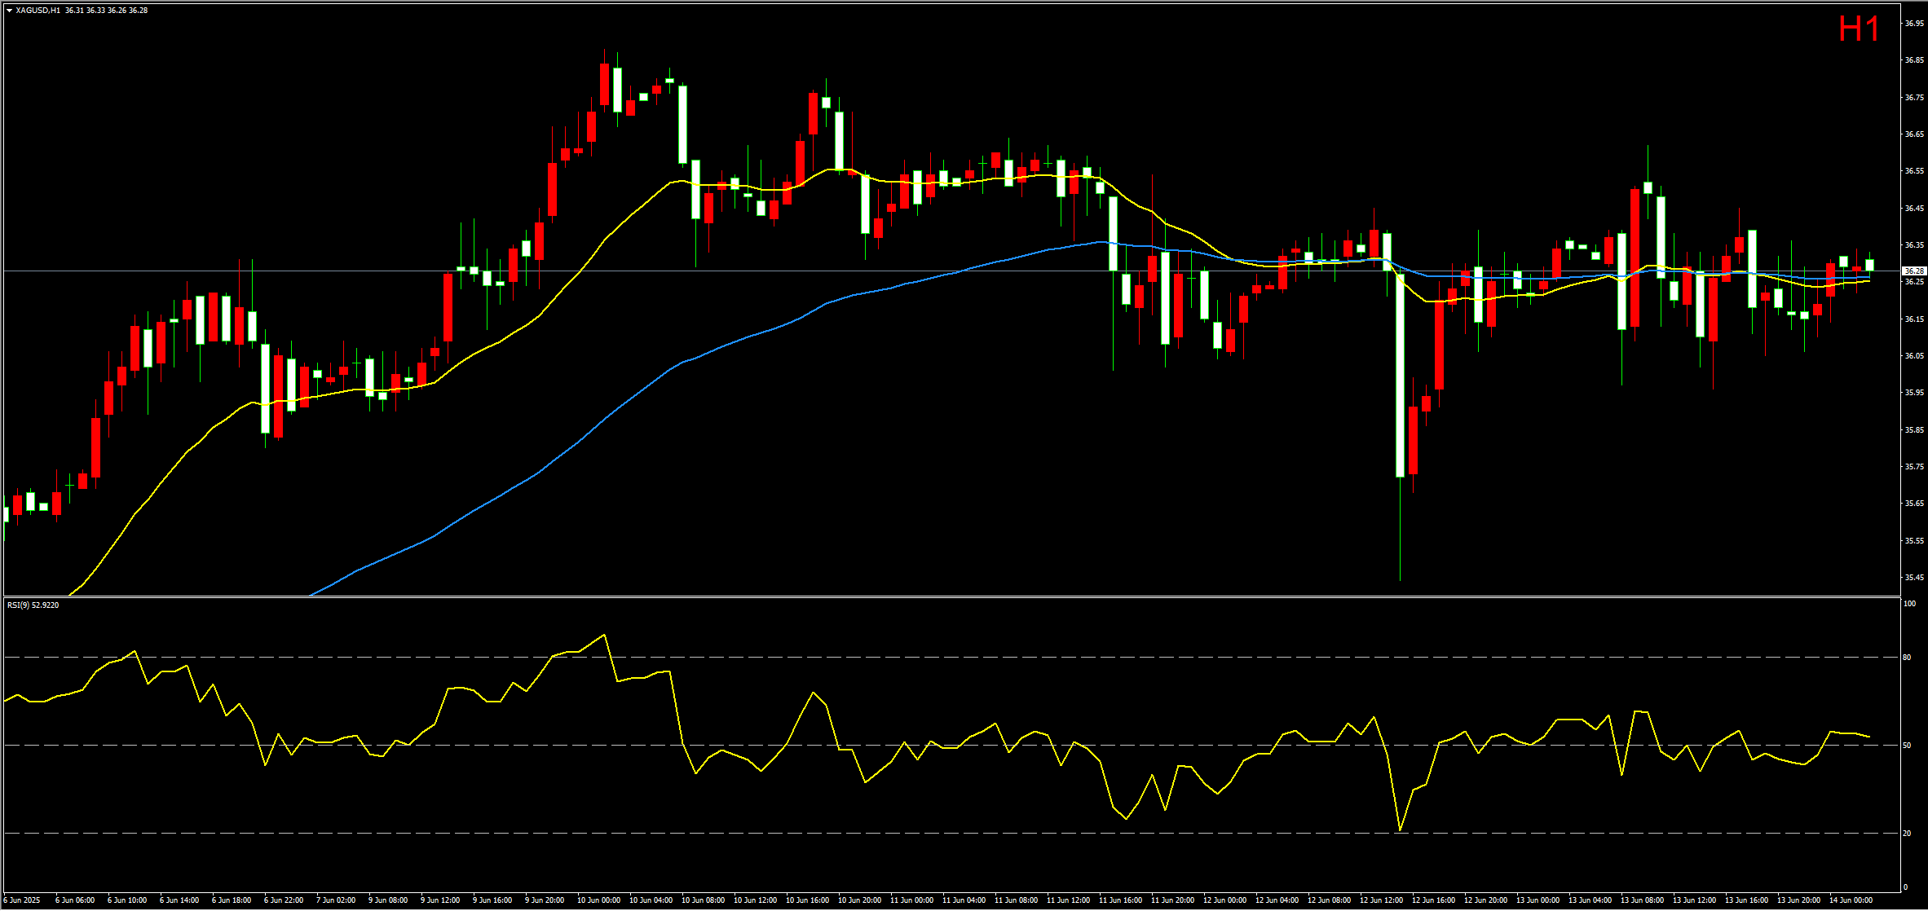Click the 13 Jun 20:00 time label
This screenshot has height=911, width=1928.
(x=1798, y=900)
